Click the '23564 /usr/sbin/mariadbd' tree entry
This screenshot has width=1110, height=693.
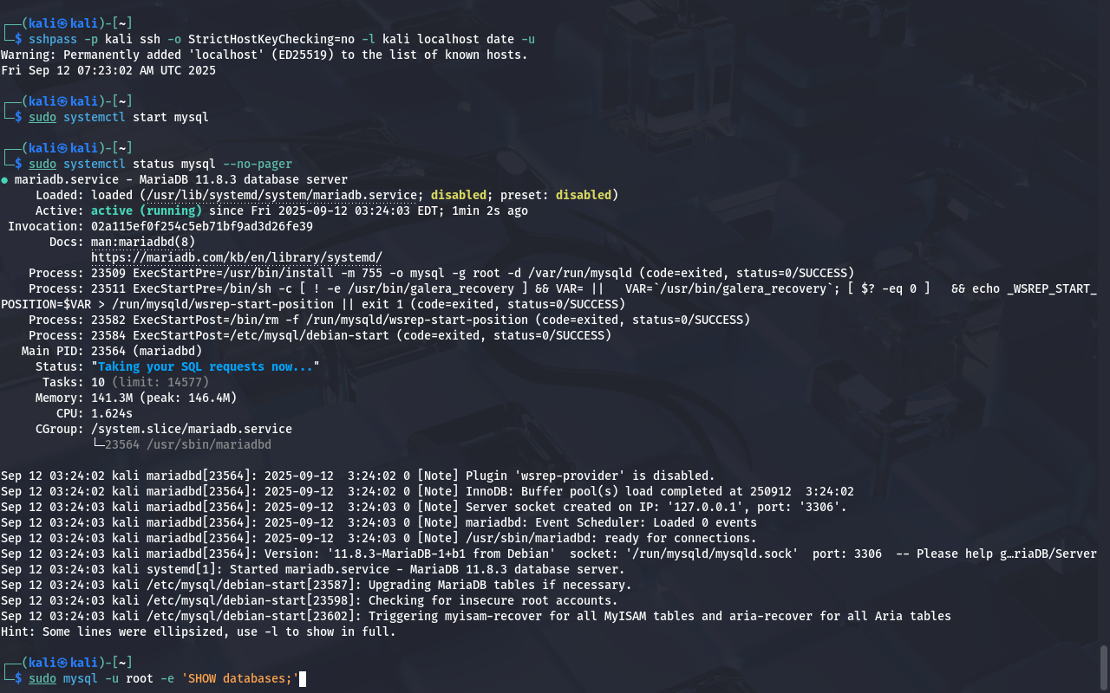188,444
